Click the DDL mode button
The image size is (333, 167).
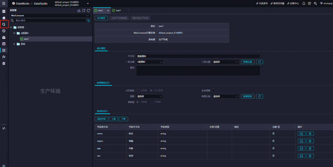101,18
